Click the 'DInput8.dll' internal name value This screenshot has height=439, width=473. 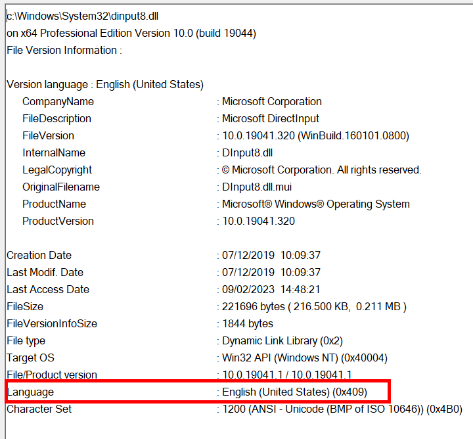click(x=248, y=153)
